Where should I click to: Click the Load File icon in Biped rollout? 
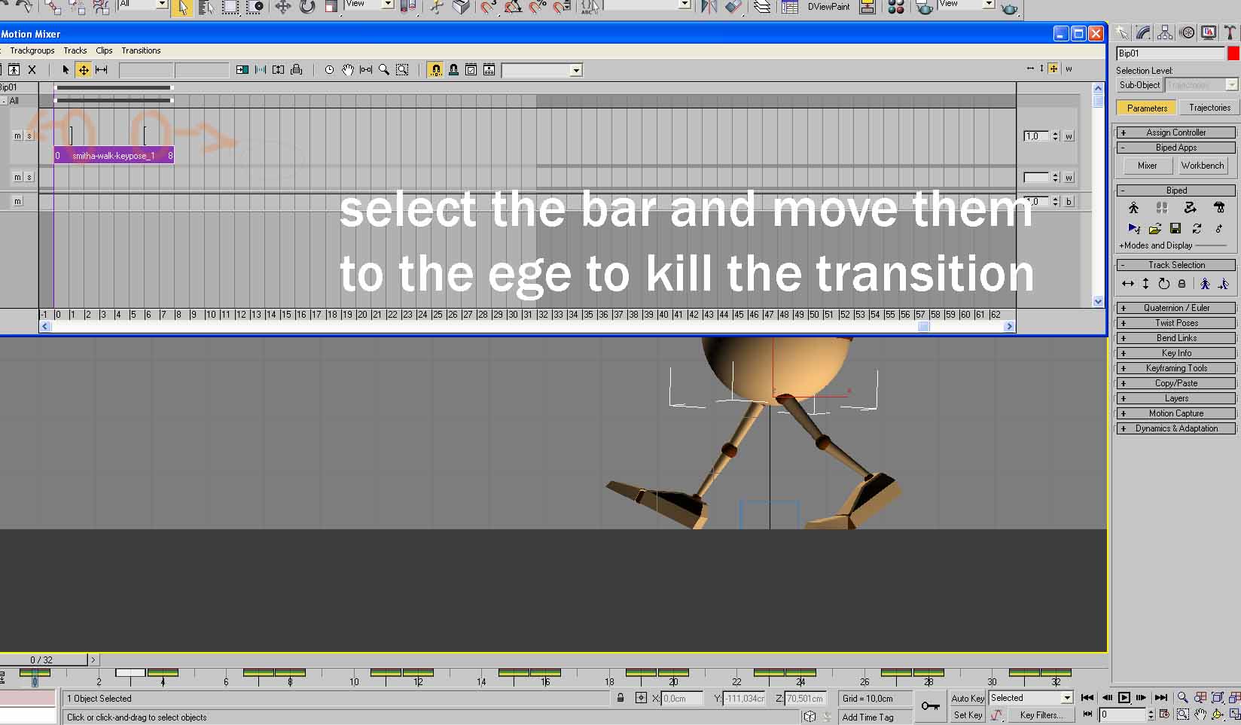1154,228
